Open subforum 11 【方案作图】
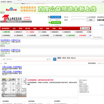 pos(31,36)
